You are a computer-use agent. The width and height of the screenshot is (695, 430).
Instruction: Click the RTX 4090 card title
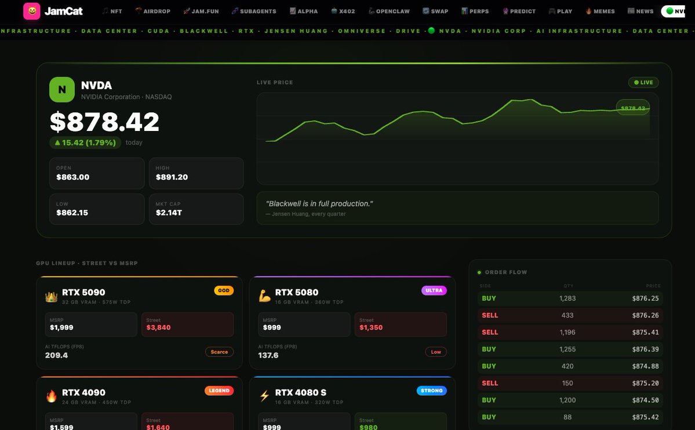[x=84, y=392]
